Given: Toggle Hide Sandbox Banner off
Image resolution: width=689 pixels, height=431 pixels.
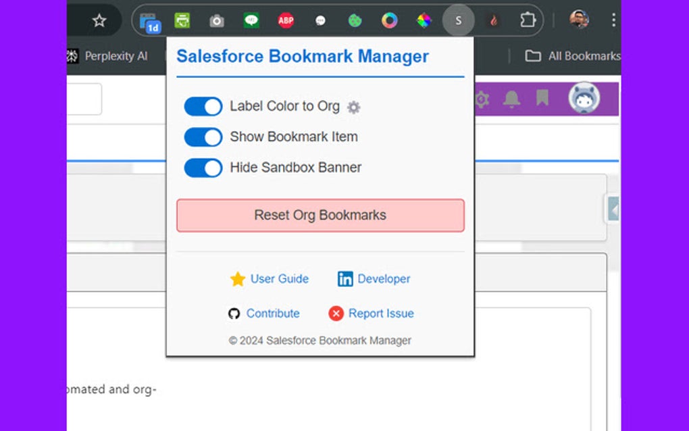Looking at the screenshot, I should (x=203, y=168).
